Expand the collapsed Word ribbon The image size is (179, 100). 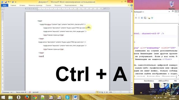coord(129,5)
